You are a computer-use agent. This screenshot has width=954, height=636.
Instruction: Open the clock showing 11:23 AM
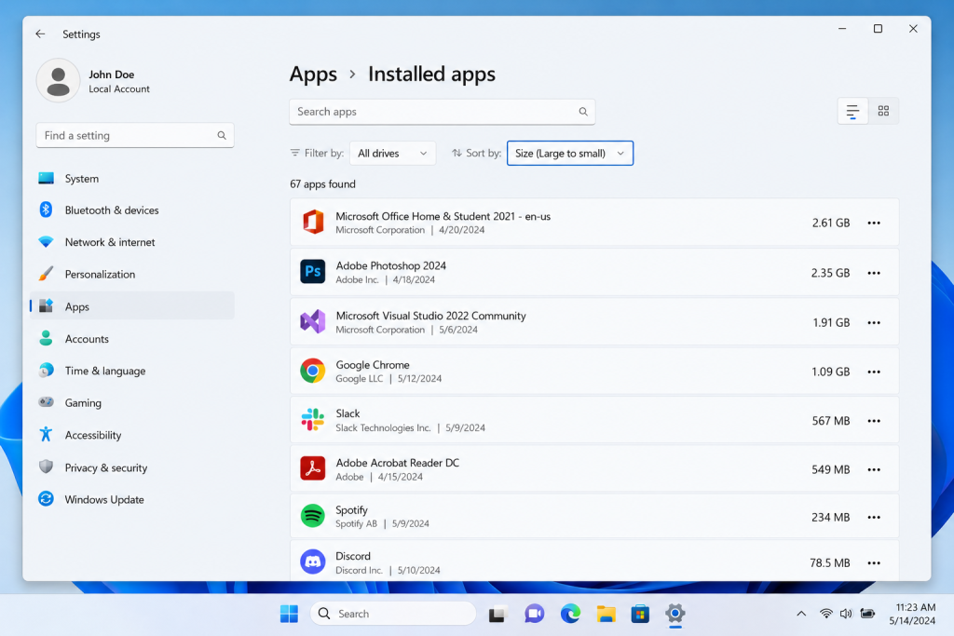point(912,614)
